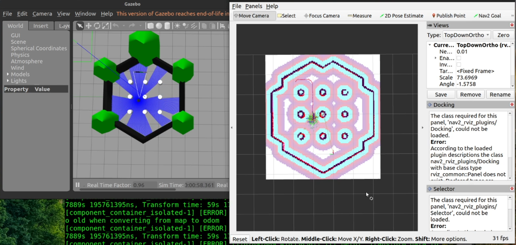Activate the 2D Pose Estimate tool

coord(401,16)
